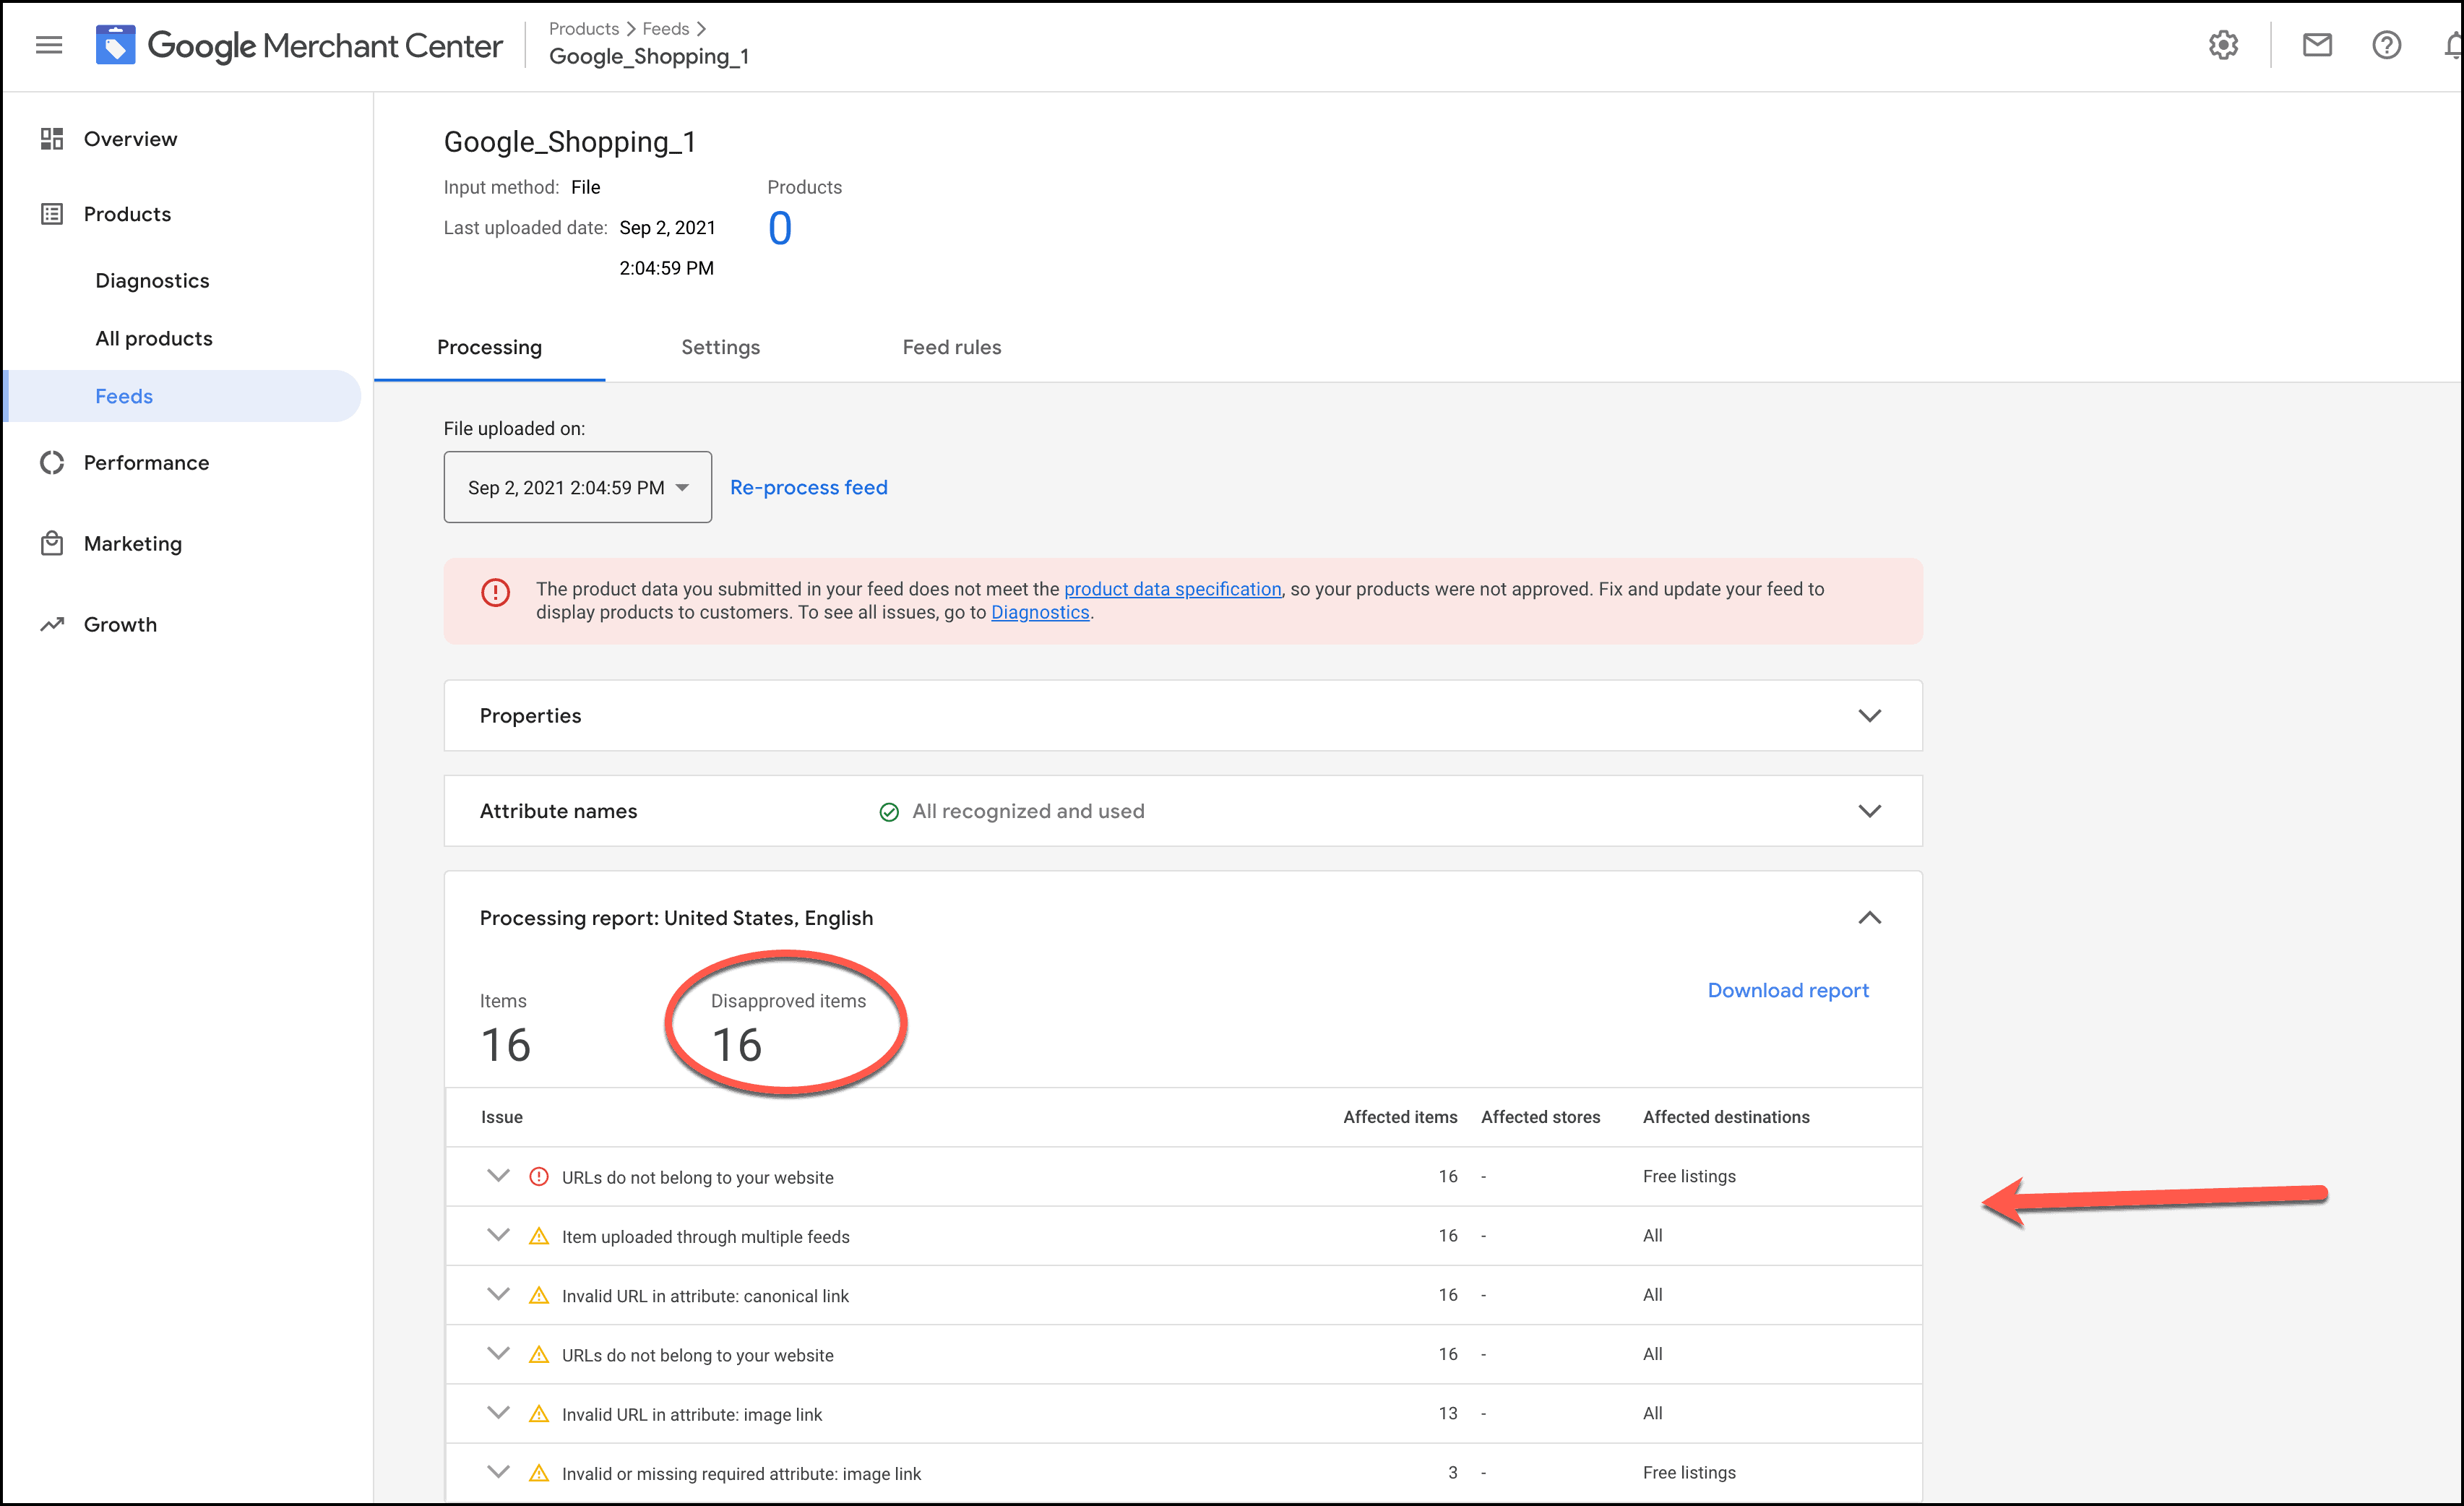Screen dimensions: 2464x1506
Task: Open the file uploaded date dropdown
Action: point(578,487)
